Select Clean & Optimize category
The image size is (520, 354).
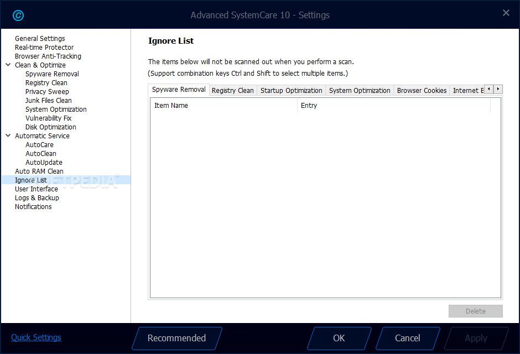(40, 65)
